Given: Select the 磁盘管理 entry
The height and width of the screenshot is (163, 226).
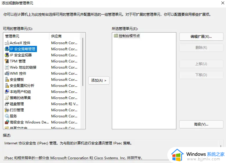Looking at the screenshot, I should coord(17,104).
